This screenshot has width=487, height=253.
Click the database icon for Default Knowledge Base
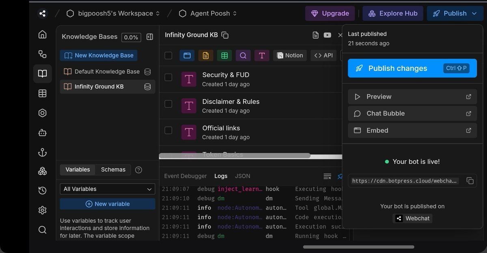(x=148, y=72)
